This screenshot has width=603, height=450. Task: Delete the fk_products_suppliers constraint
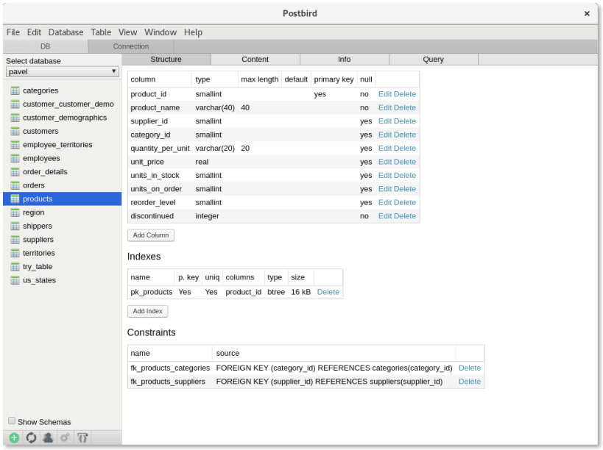coord(470,382)
